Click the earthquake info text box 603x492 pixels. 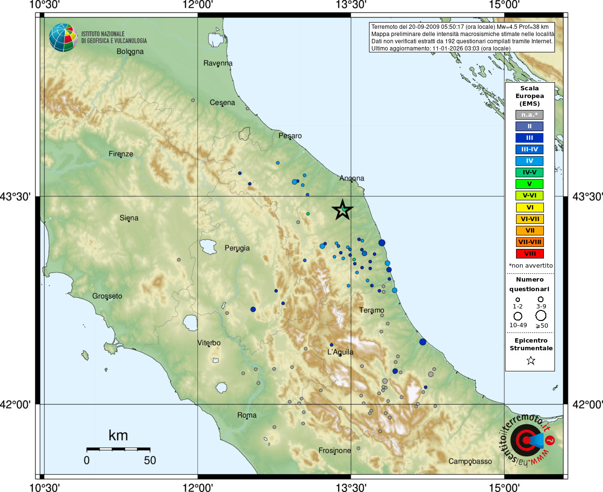pos(462,37)
